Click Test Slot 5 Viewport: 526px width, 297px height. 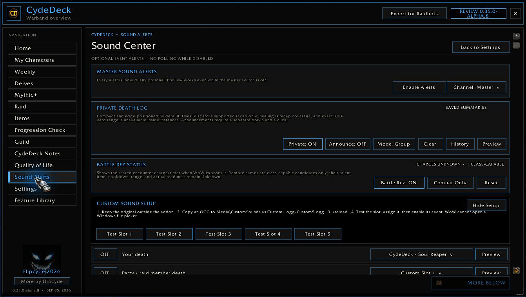coord(317,234)
